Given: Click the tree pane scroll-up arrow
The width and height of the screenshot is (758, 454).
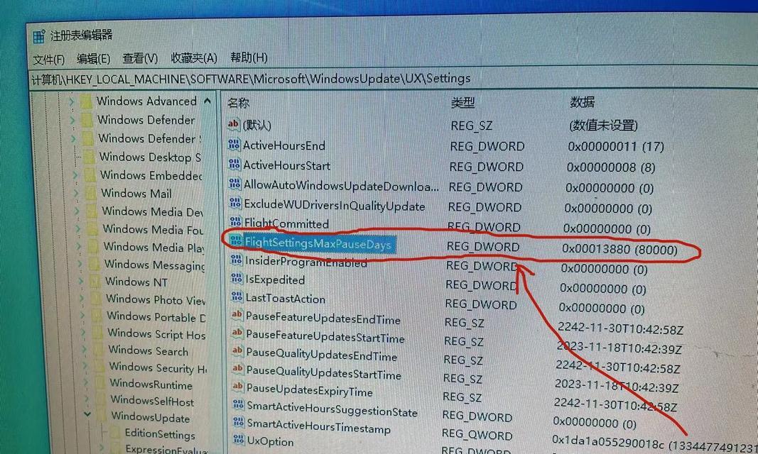Looking at the screenshot, I should pos(207,101).
